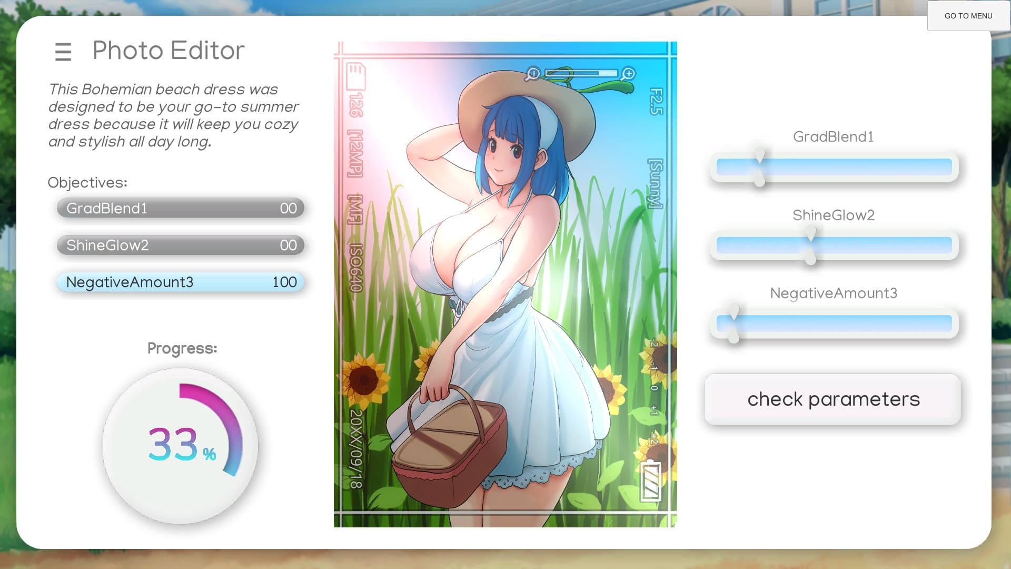Click the ShineGlow2 slider handle
Screen dimensions: 1011x569
click(x=810, y=246)
